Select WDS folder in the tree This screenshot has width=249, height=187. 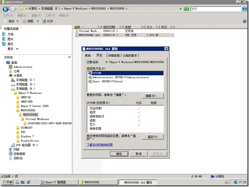[23, 132]
